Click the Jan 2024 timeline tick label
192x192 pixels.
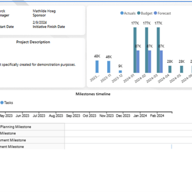coord(140,116)
